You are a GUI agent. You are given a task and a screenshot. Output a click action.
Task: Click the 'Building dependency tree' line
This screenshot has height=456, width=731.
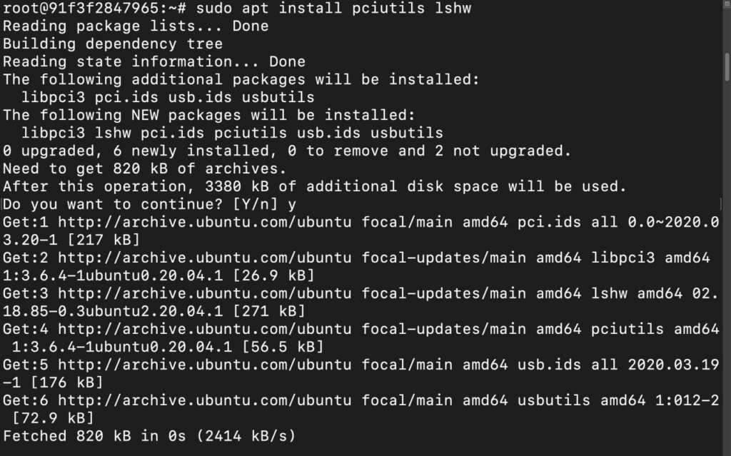tap(113, 44)
